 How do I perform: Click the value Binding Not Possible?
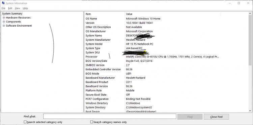click(138, 99)
